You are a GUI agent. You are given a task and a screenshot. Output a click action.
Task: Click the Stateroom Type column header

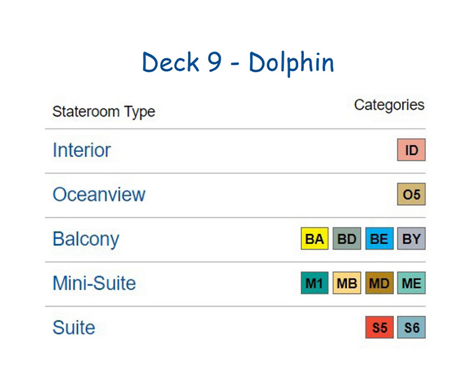104,111
